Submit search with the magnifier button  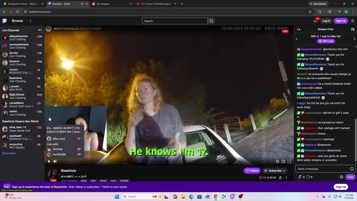point(211,21)
